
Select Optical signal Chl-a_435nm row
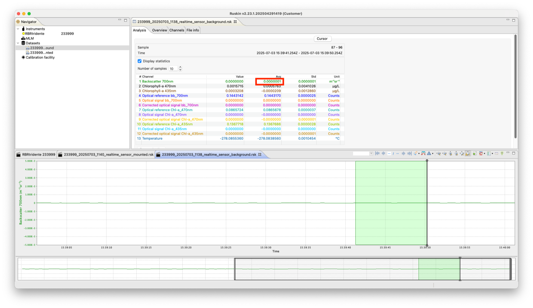click(x=239, y=129)
